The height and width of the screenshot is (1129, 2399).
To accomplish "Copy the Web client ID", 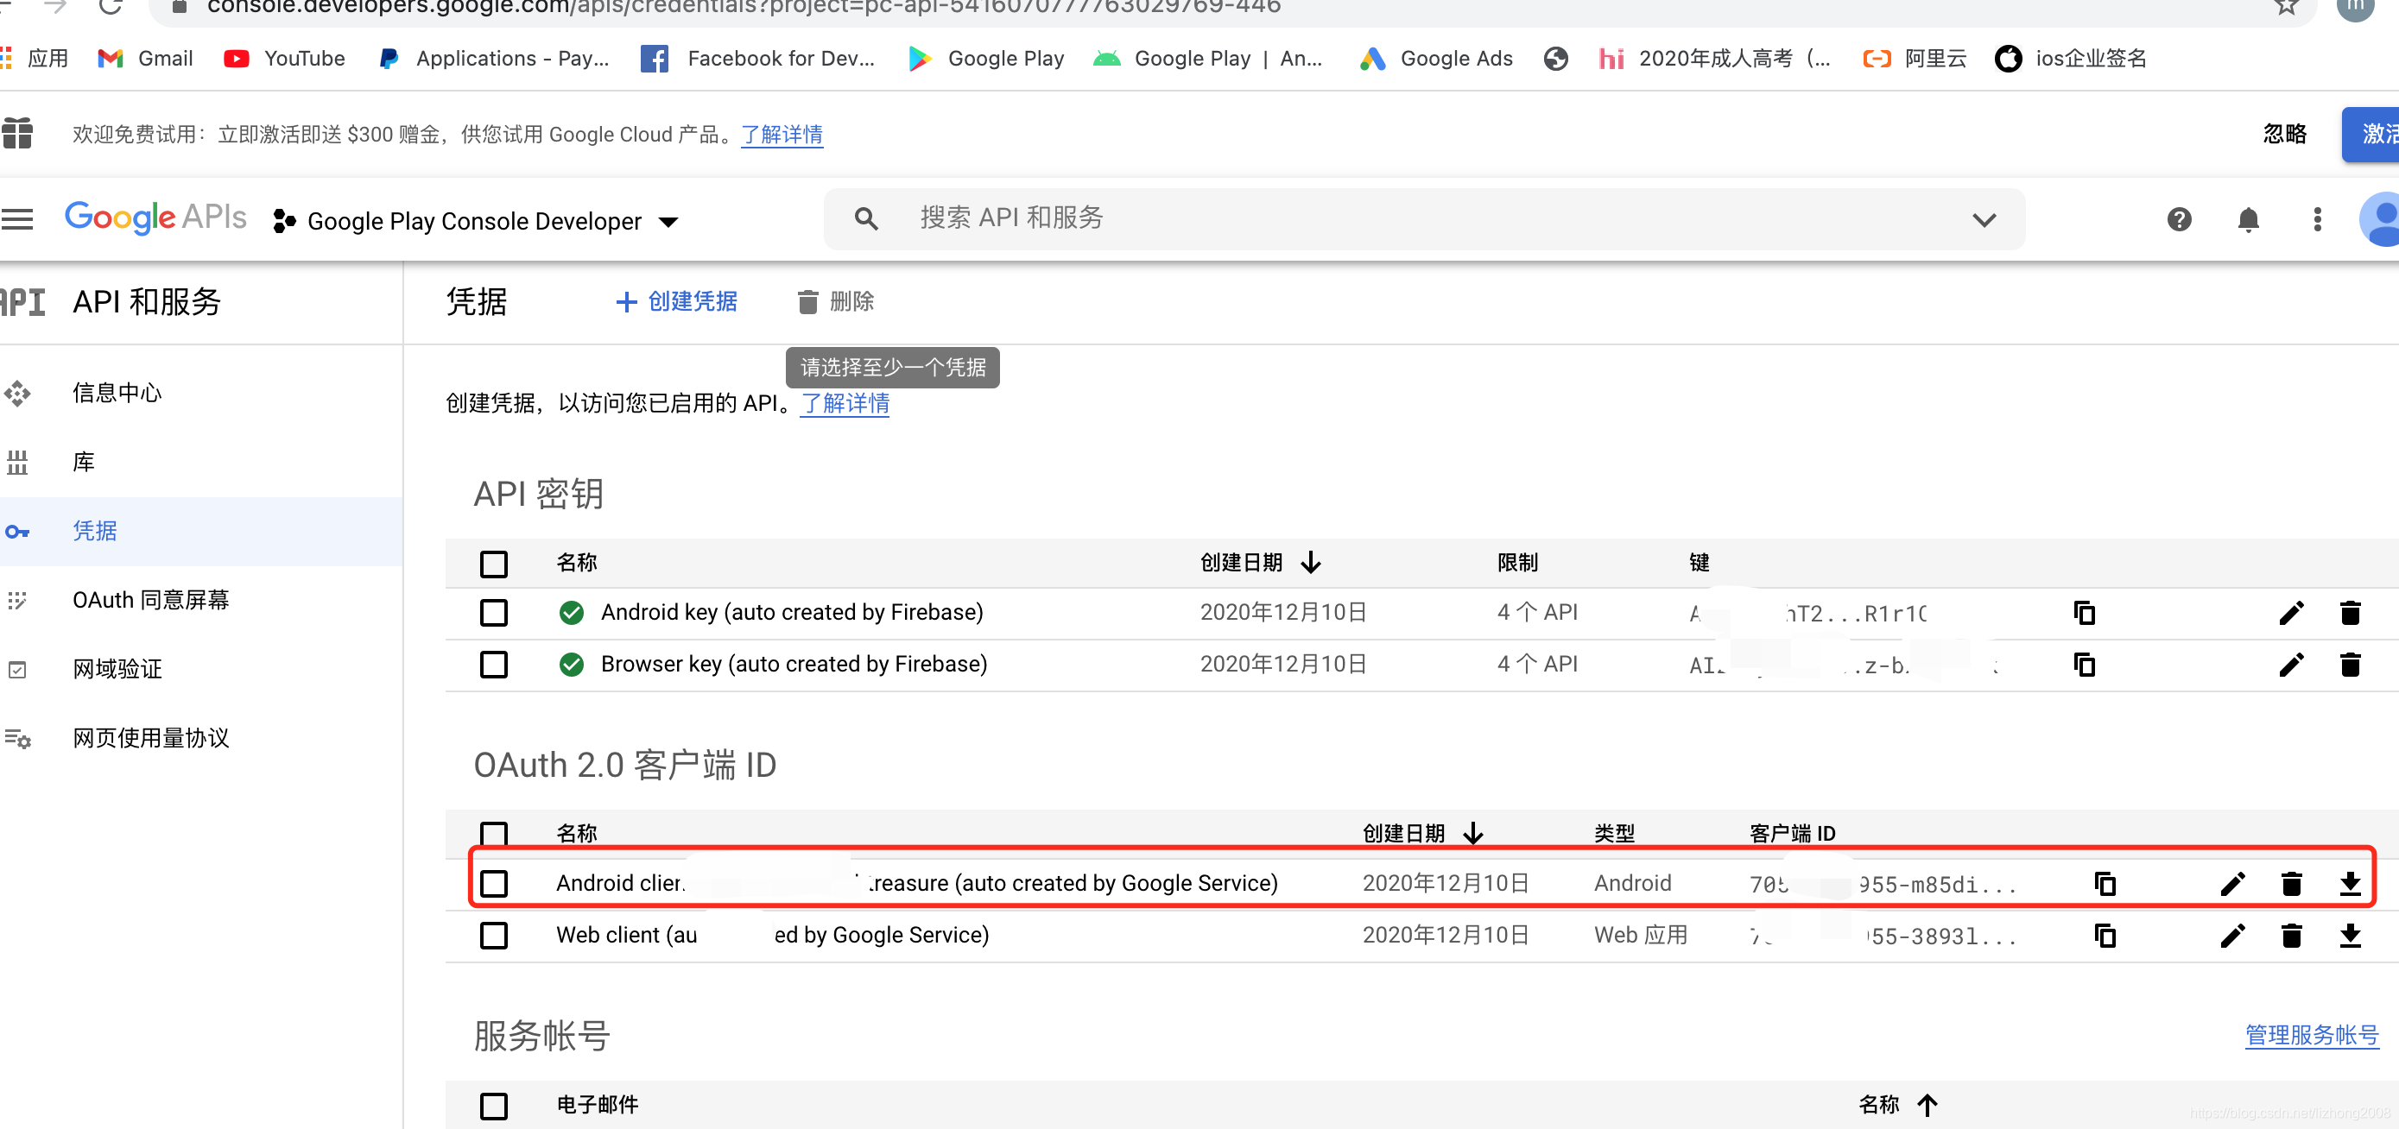I will pyautogui.click(x=2105, y=936).
